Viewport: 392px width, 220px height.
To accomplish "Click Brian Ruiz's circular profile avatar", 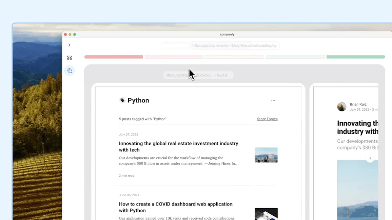I will [341, 107].
